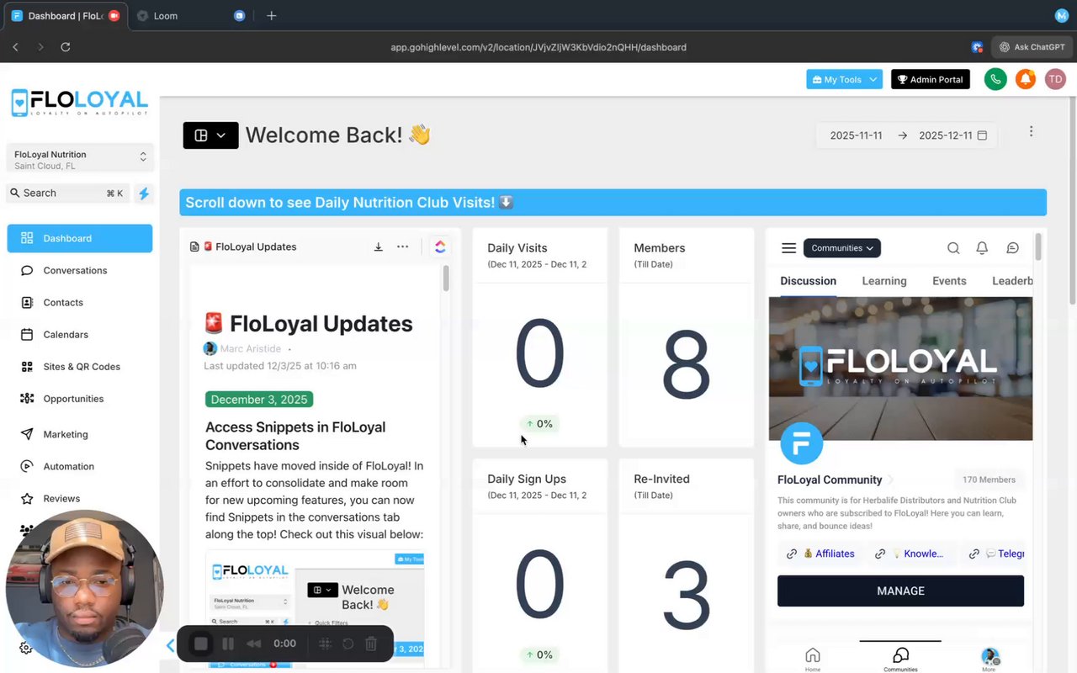
Task: Click the browser address bar URL
Action: point(538,47)
